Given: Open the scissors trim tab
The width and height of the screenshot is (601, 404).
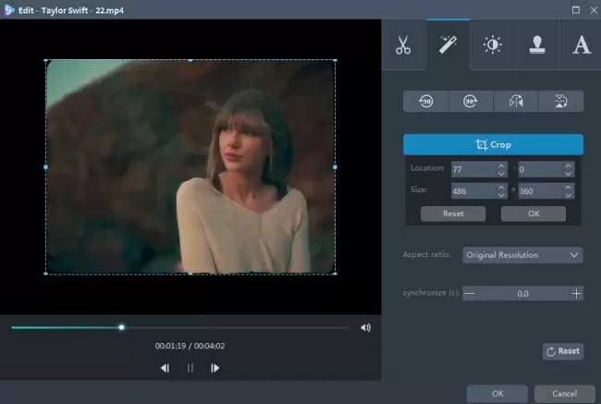Looking at the screenshot, I should [402, 45].
